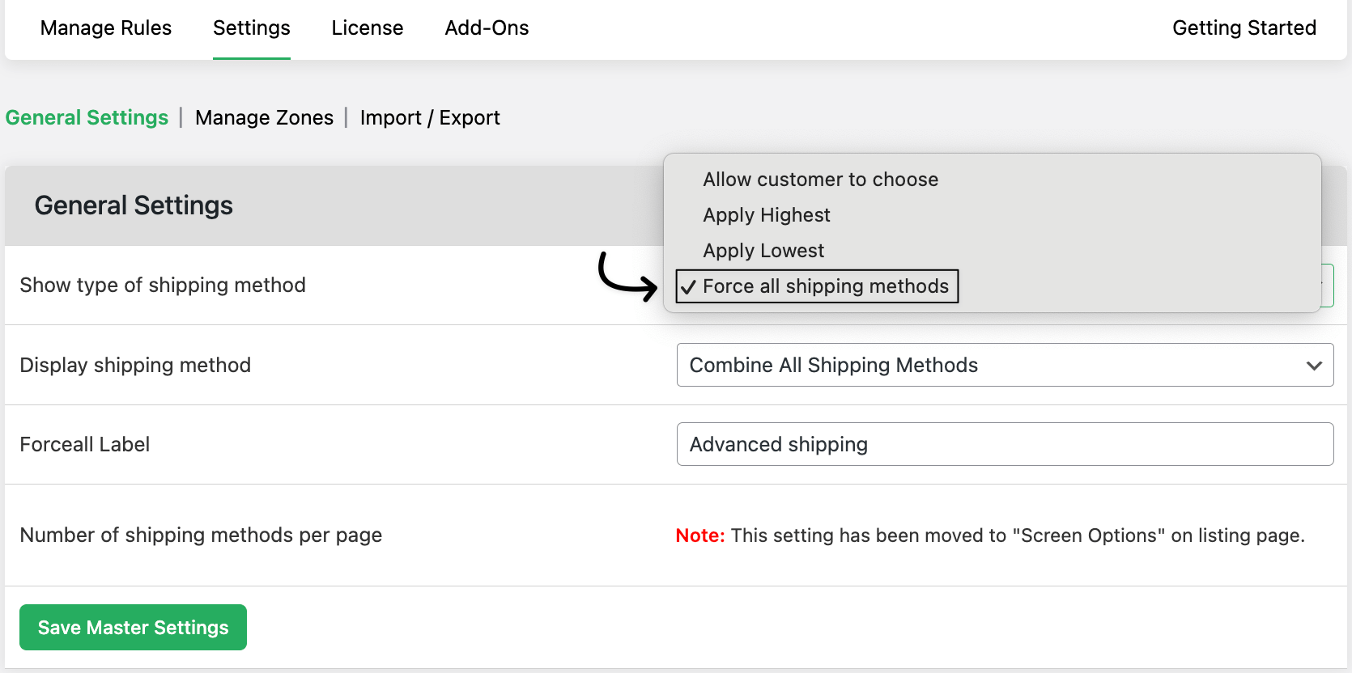The image size is (1352, 673).
Task: Click the 'Display shipping method' label
Action: [135, 366]
